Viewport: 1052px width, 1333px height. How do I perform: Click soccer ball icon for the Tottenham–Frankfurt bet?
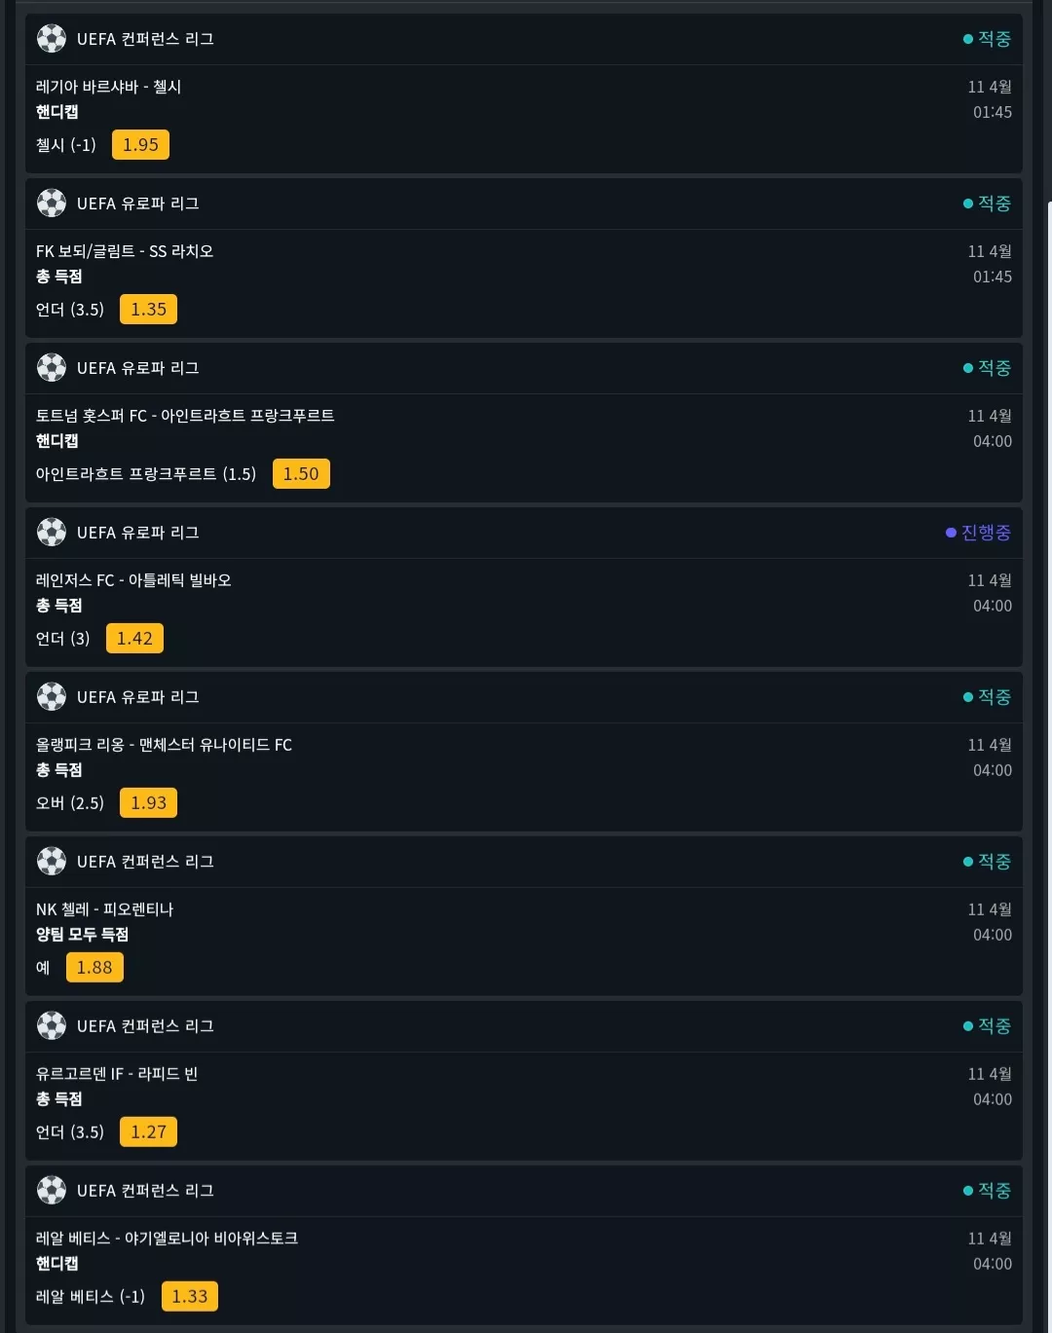point(52,368)
